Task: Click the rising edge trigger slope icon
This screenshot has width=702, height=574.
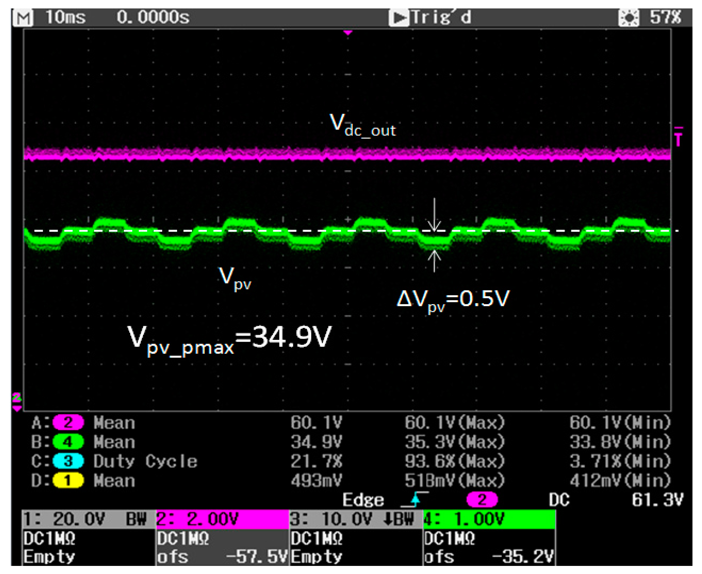Action: coord(416,499)
